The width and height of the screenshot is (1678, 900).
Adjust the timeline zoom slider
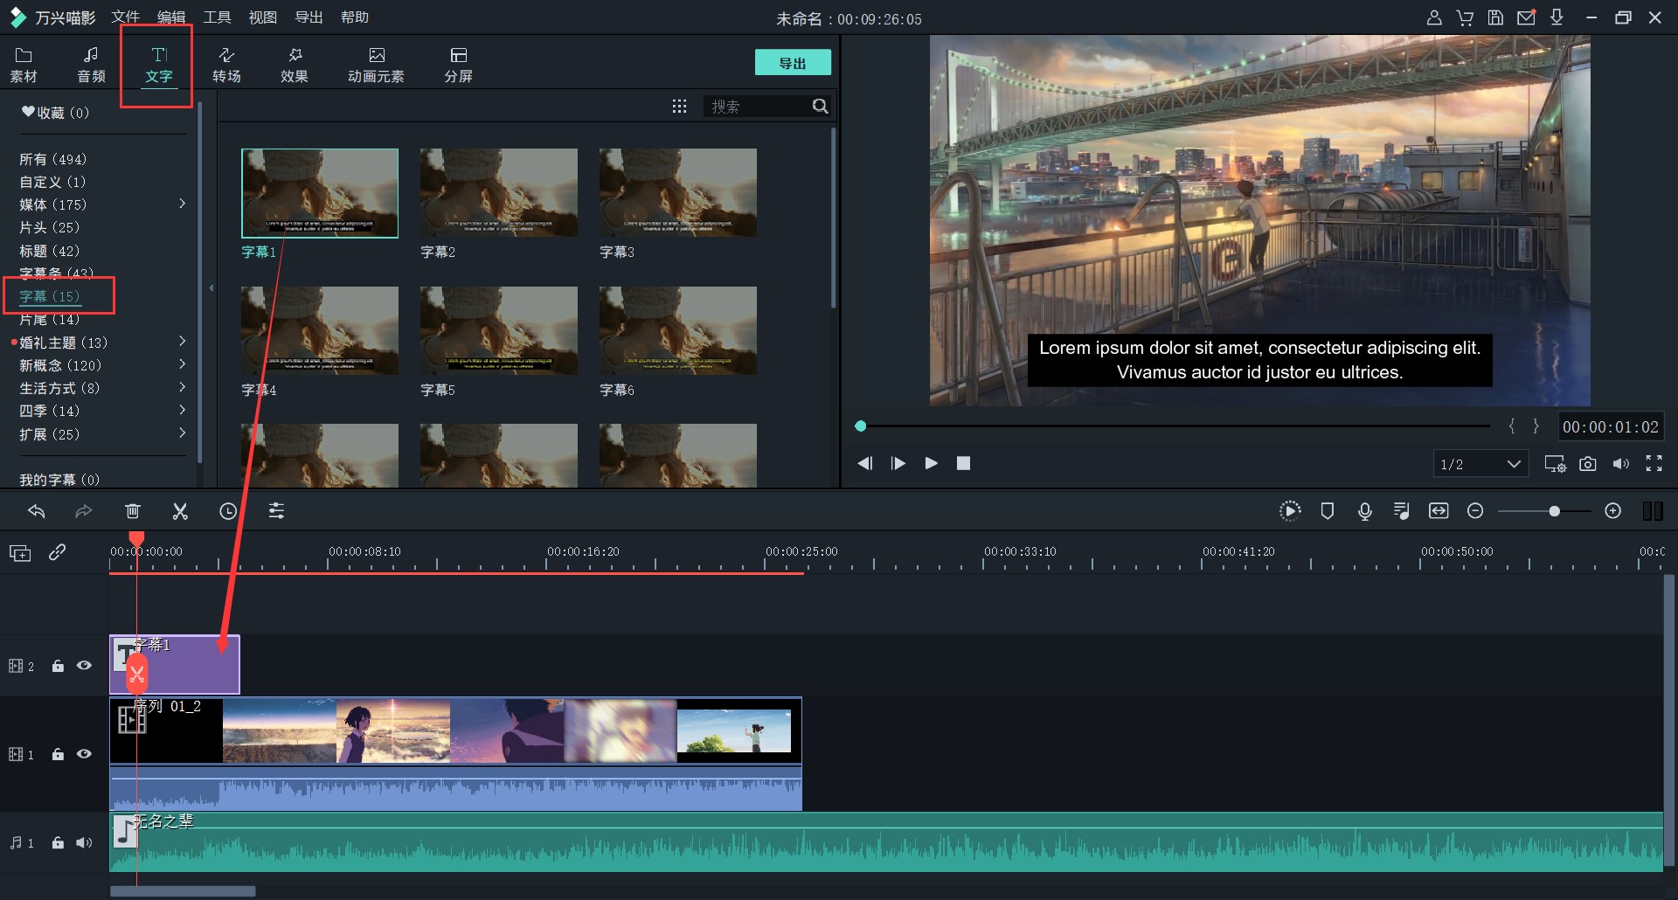[x=1554, y=511]
